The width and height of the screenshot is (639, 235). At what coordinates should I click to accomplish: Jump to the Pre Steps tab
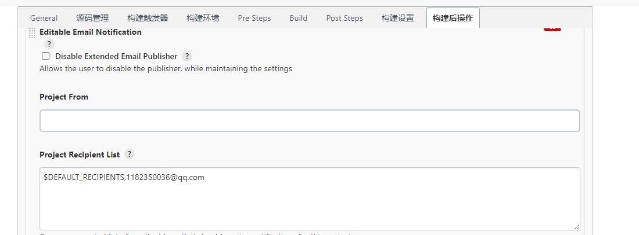(x=254, y=18)
